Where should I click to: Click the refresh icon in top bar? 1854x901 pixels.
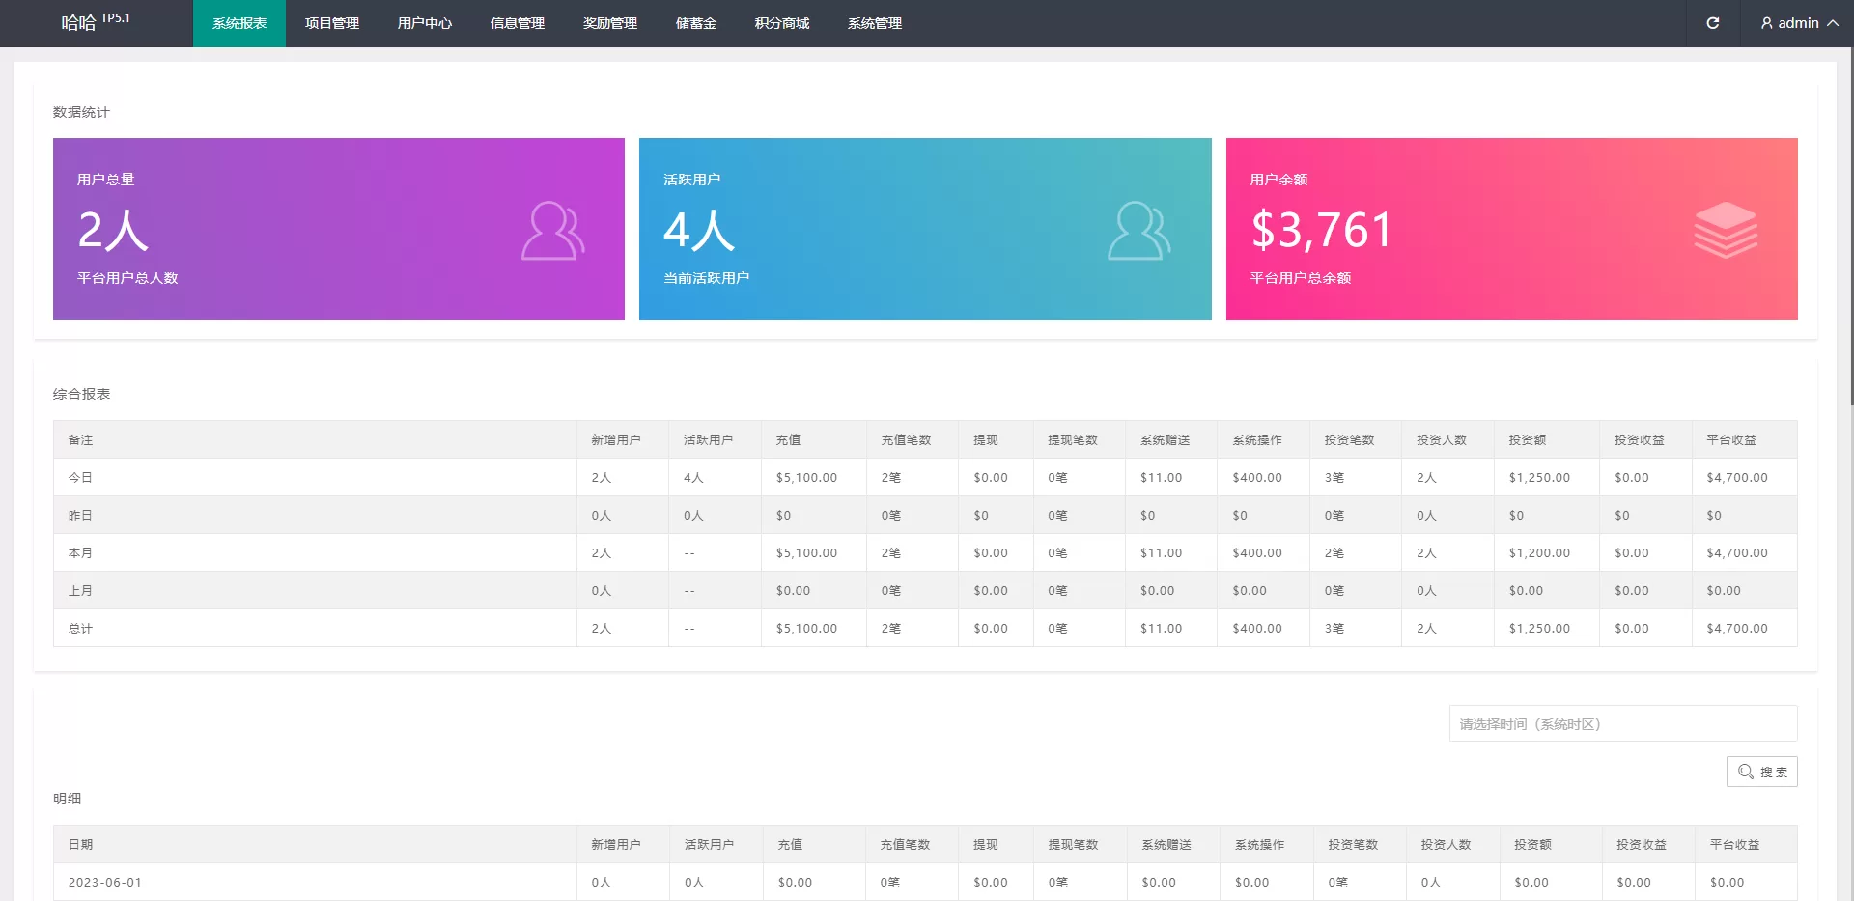pyautogui.click(x=1712, y=23)
